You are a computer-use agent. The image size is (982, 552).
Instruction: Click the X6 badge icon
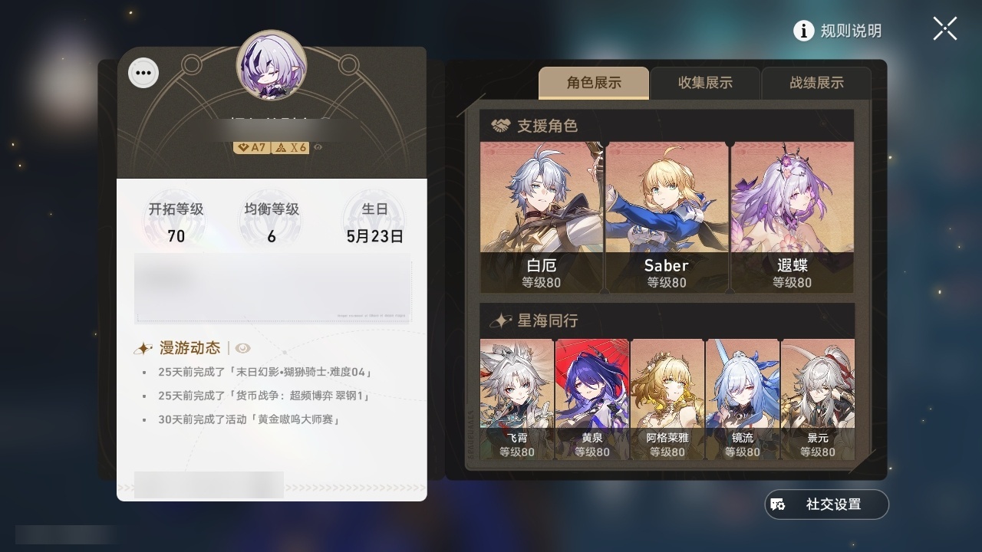point(292,147)
